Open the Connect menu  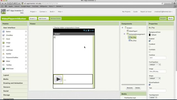click(43, 12)
